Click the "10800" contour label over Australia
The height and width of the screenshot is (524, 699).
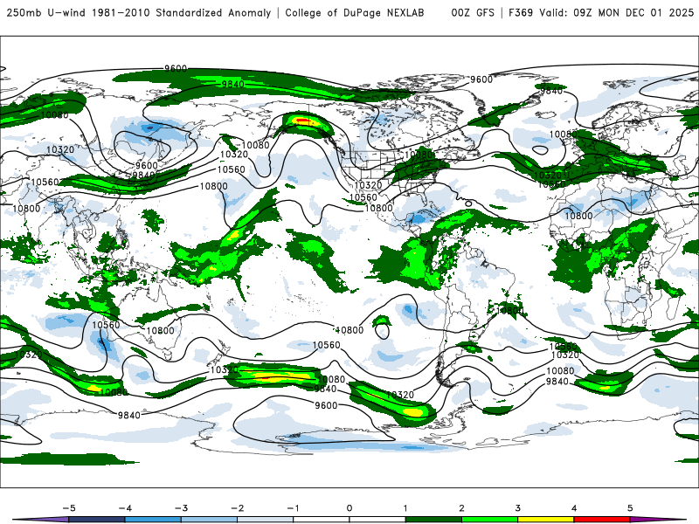coord(161,331)
